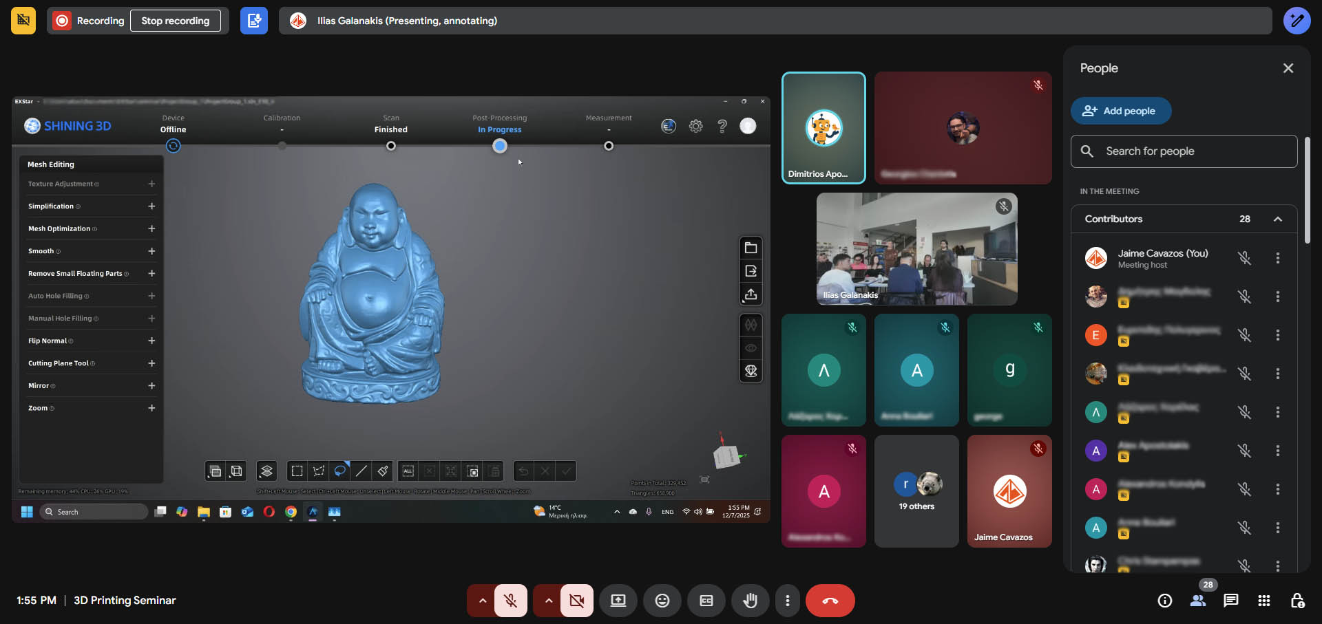Toggle closed captions on
Viewport: 1322px width, 624px height.
point(706,601)
